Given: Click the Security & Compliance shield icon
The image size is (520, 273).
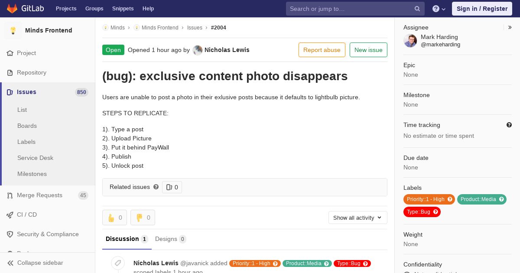Looking at the screenshot, I should (10, 234).
